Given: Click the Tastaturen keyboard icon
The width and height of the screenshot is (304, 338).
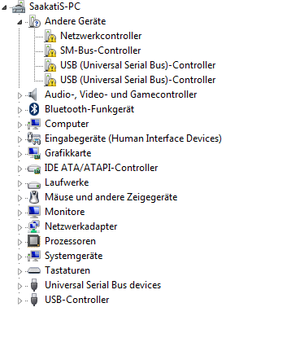Looking at the screenshot, I should tap(34, 270).
